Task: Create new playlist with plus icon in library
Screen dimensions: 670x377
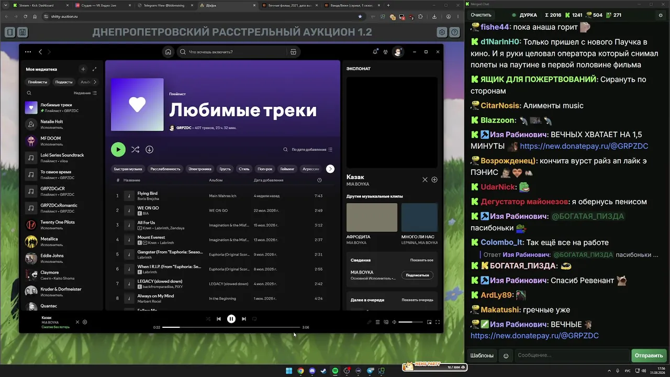Action: click(x=83, y=69)
